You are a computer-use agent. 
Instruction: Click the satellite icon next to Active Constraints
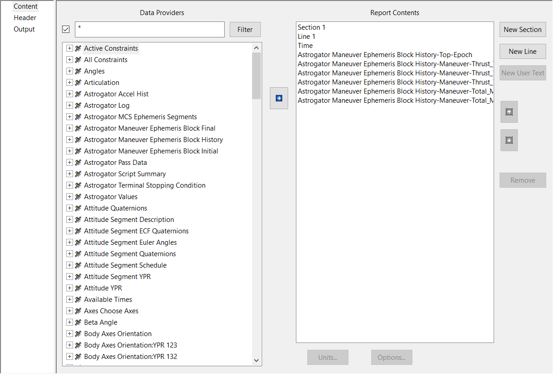coord(78,48)
